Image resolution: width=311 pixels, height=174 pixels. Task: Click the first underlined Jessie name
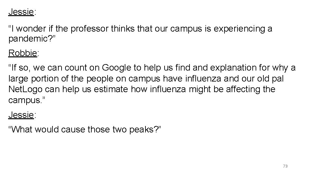pos(21,12)
